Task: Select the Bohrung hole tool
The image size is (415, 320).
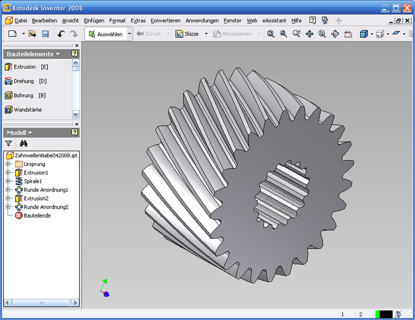Action: pos(23,95)
